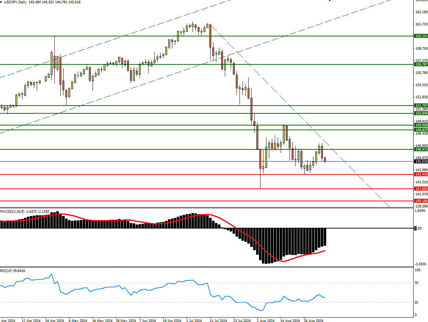428x322 pixels.
Task: Click the RSI(14) 39.6416 indicator label
Action: click(x=12, y=270)
